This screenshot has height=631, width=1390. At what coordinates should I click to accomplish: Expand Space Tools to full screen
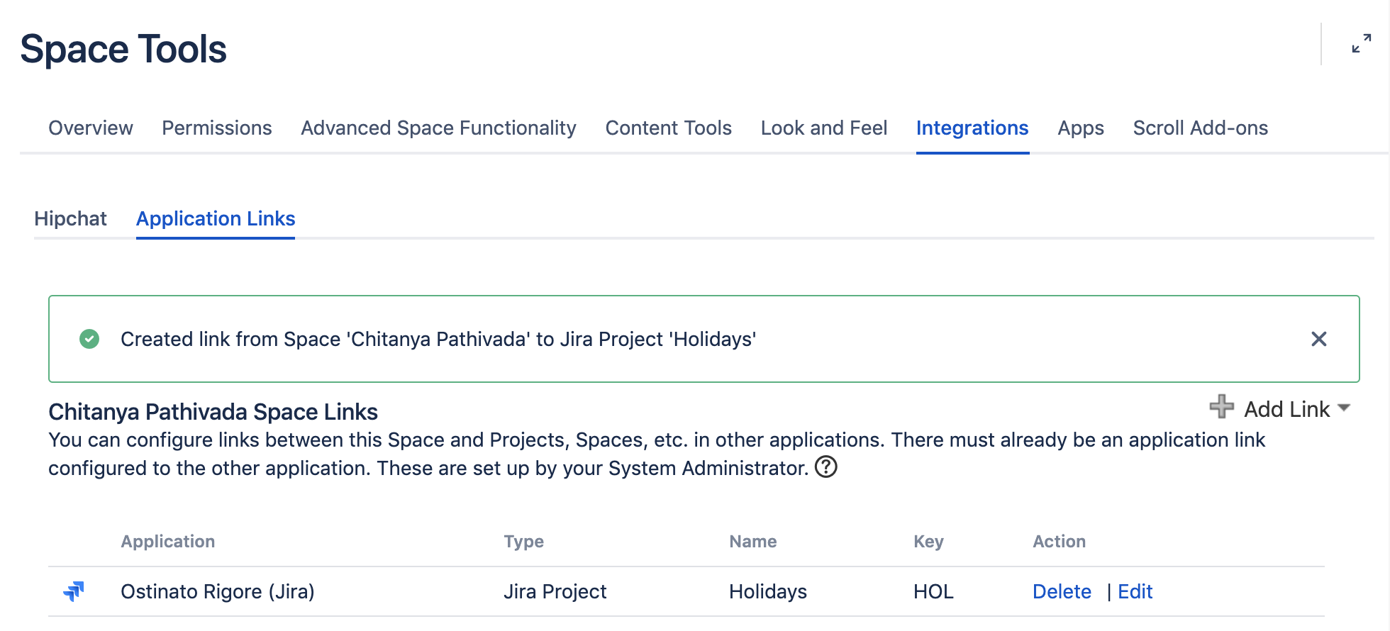pyautogui.click(x=1361, y=44)
